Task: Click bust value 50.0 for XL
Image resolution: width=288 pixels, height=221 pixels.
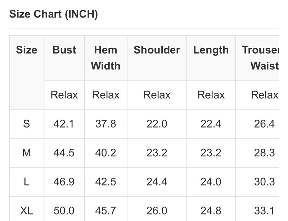Action: (x=64, y=211)
